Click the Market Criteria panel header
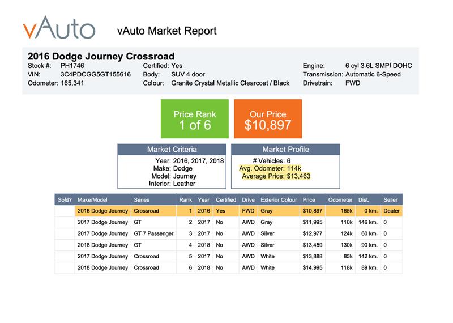 [x=172, y=149]
